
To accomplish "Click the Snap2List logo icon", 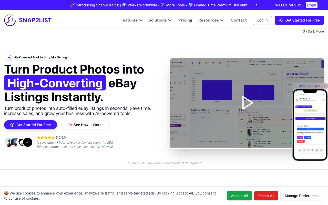I will click(x=10, y=20).
